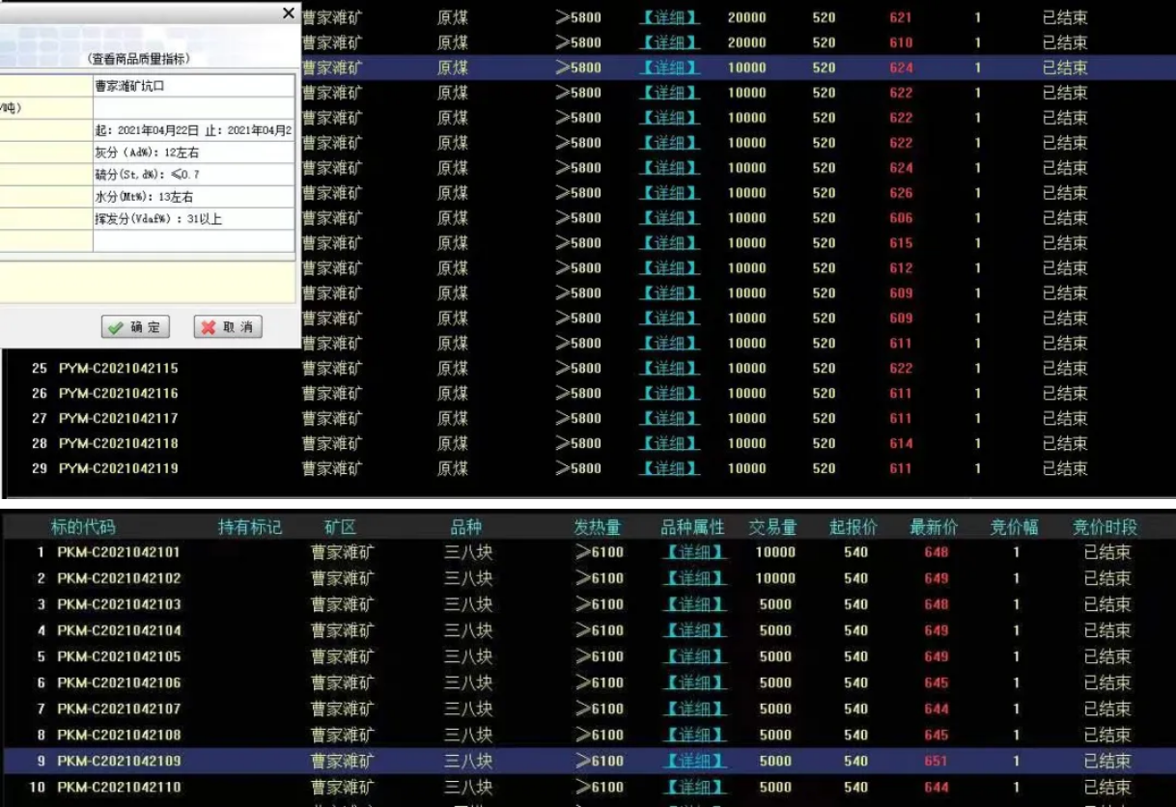Open 【详细】 for PKM-C2021042101
This screenshot has height=807, width=1176.
coord(694,553)
